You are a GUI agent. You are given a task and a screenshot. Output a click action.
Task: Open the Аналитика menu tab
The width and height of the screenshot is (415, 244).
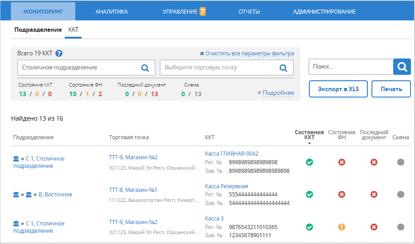(x=112, y=11)
